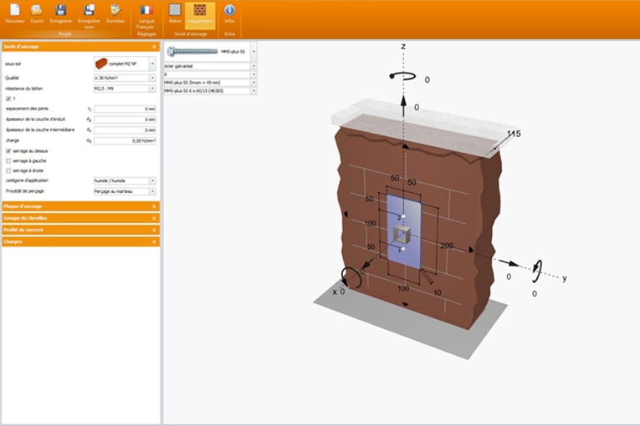Open the Données clipboard icon
This screenshot has width=640, height=426.
click(x=115, y=11)
